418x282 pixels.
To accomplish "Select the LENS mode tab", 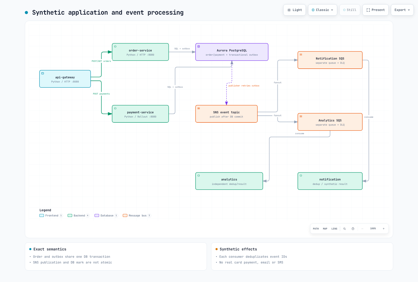I will click(x=334, y=229).
